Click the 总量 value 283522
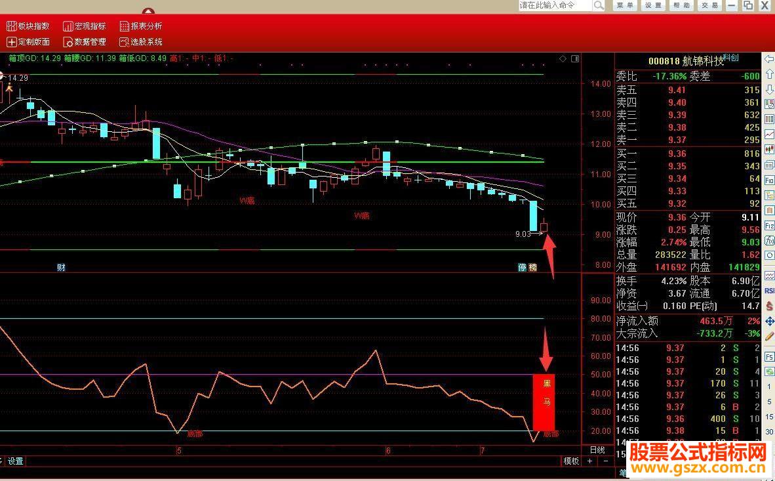775x481 pixels. click(x=670, y=255)
